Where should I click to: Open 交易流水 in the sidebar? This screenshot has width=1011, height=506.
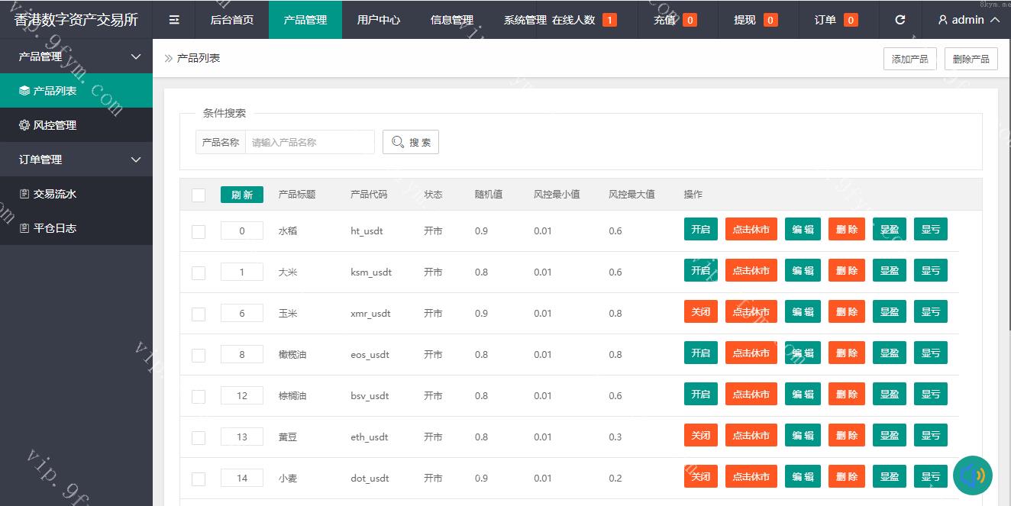click(76, 194)
